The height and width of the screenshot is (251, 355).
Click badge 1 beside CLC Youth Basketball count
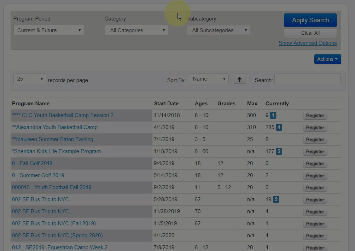273,115
